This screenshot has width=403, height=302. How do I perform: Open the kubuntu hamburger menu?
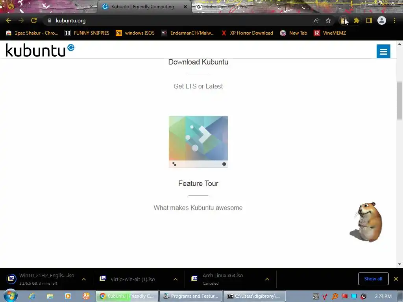coord(383,52)
